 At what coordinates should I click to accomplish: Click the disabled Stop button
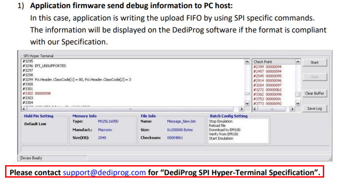314,77
